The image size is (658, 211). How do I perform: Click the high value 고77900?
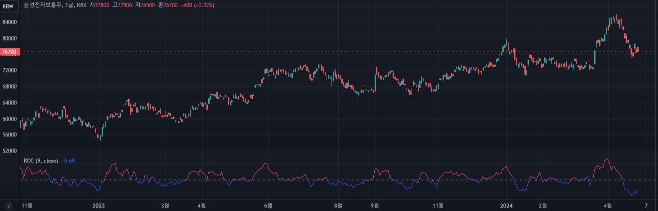(x=122, y=5)
